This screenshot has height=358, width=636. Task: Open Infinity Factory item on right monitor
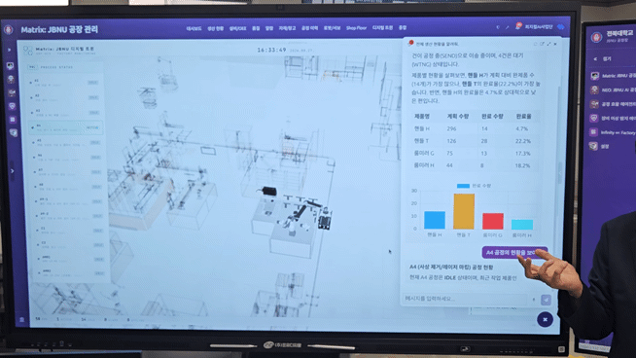coord(614,132)
